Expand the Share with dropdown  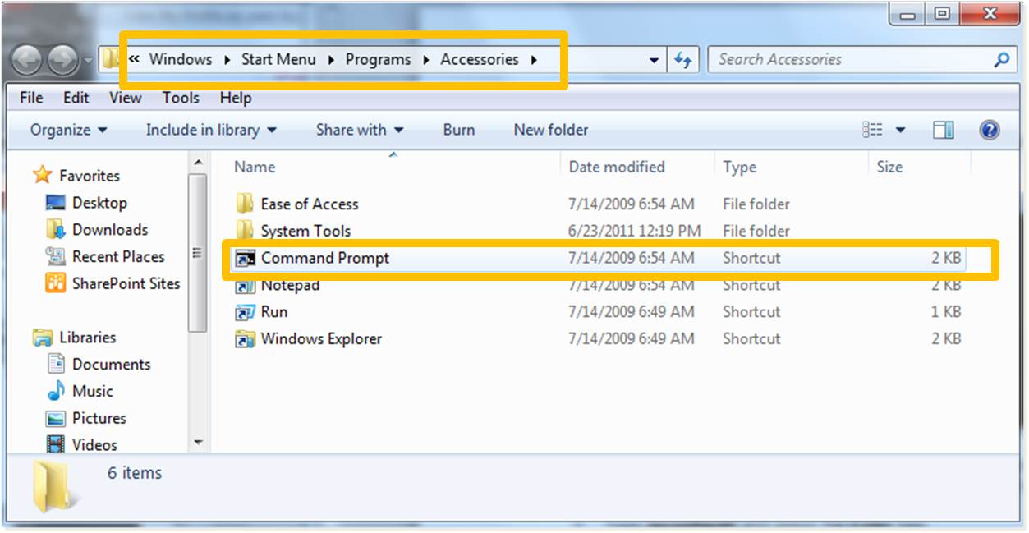(359, 130)
